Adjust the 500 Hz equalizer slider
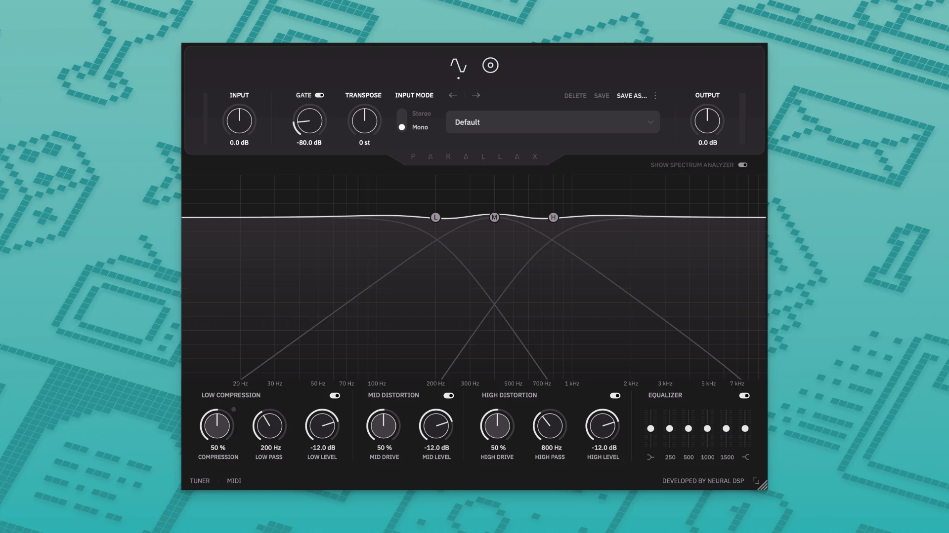The width and height of the screenshot is (949, 533). (688, 429)
